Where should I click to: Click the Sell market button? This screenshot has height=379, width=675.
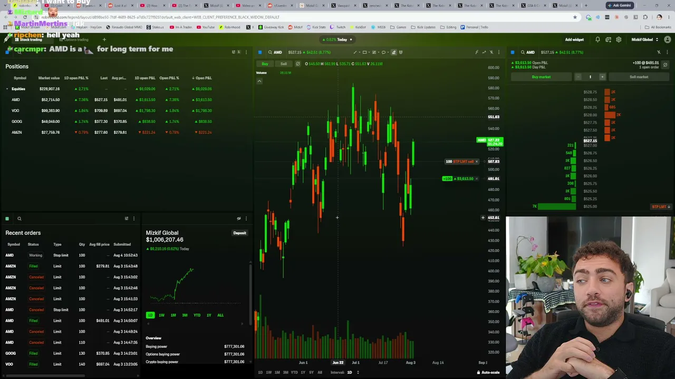pos(639,77)
